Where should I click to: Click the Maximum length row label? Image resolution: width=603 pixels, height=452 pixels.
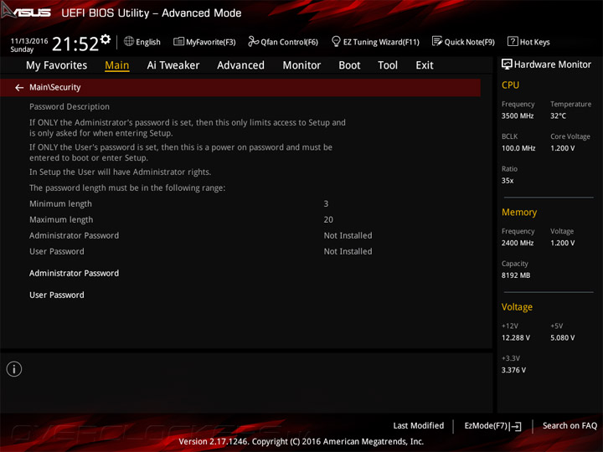pyautogui.click(x=61, y=220)
